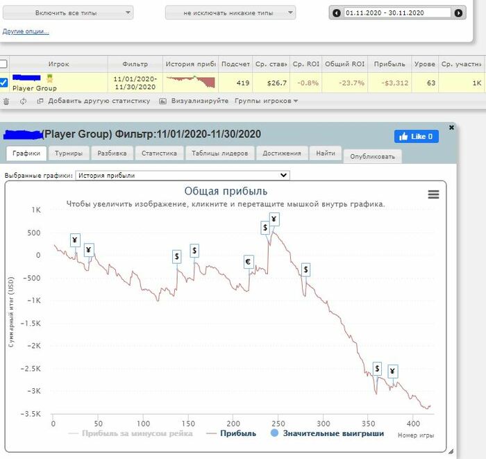Open 'не исключать никакие типы' dropdown

(231, 13)
